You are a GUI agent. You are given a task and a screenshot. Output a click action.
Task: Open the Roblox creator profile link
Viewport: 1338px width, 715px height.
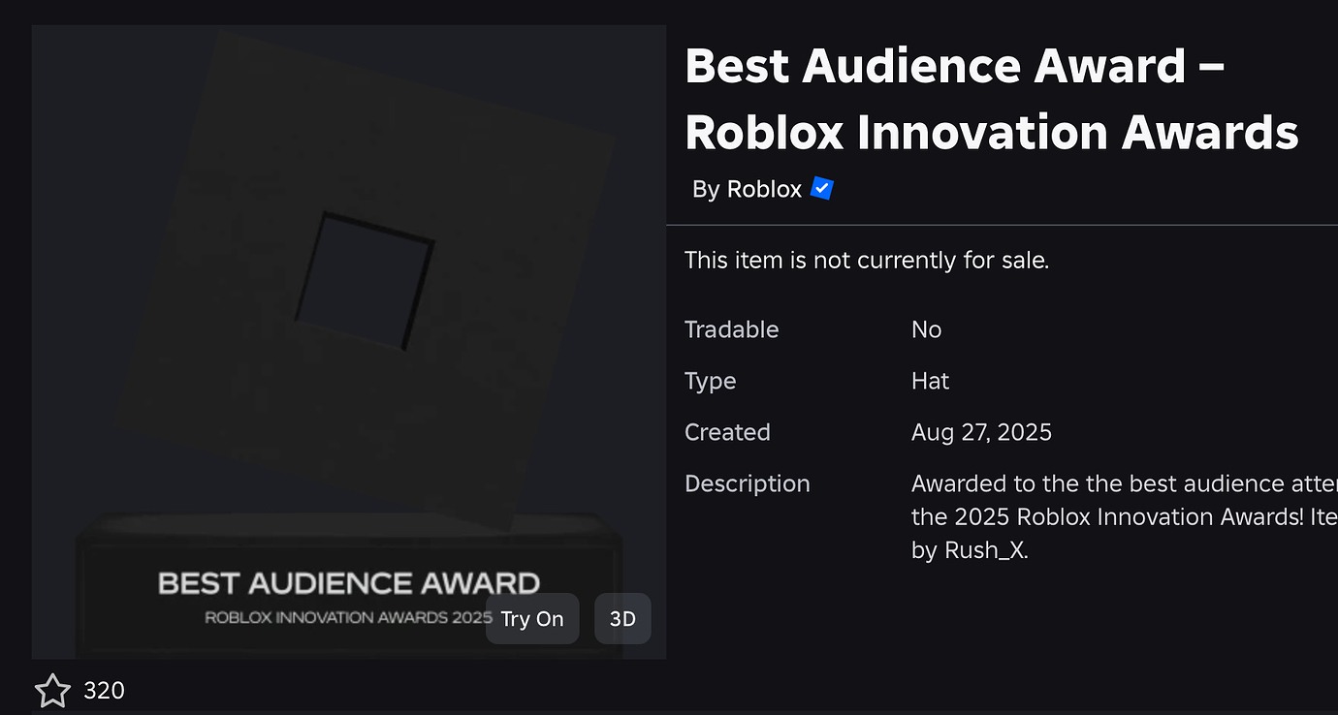click(764, 188)
